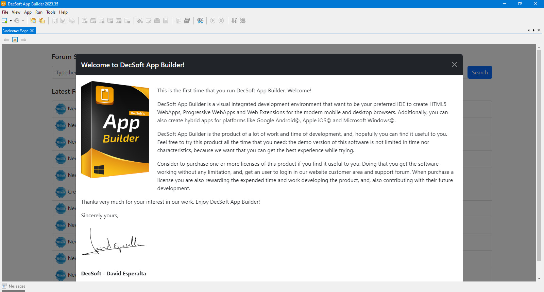Viewport: 544px width, 292px height.
Task: Click the bug debug toolbar icon
Action: (x=243, y=21)
